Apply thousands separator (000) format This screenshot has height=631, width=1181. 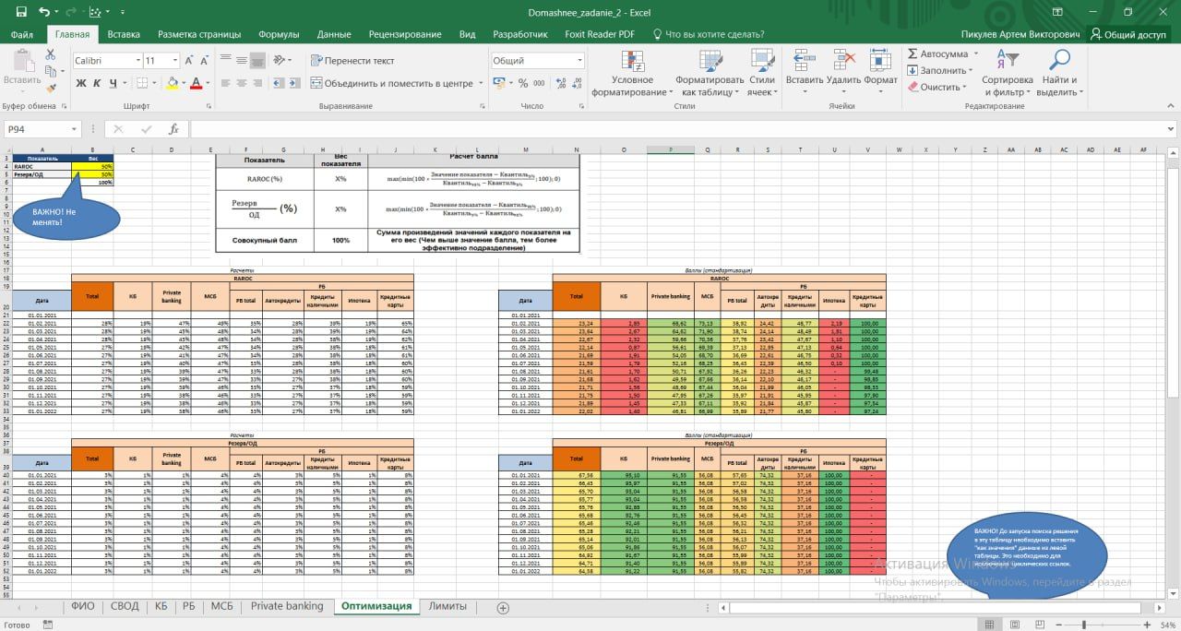(x=539, y=83)
